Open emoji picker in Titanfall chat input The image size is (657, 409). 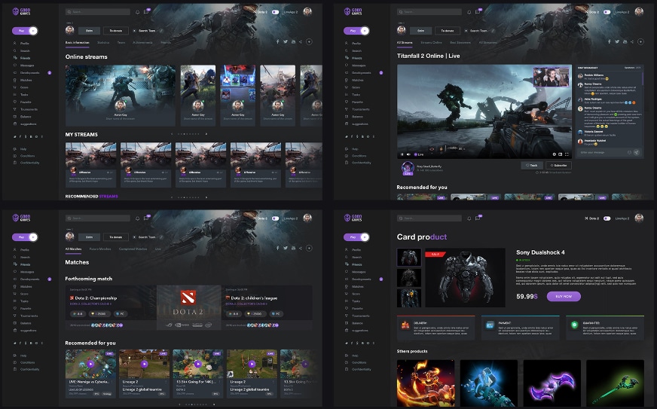click(x=629, y=152)
